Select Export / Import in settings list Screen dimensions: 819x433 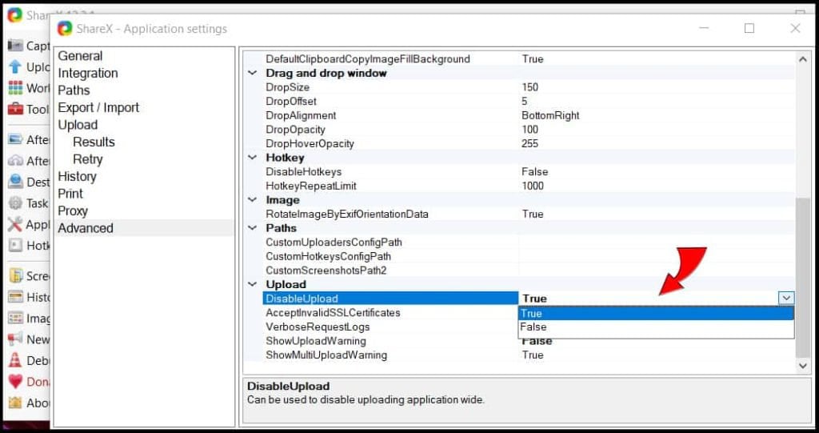(98, 108)
